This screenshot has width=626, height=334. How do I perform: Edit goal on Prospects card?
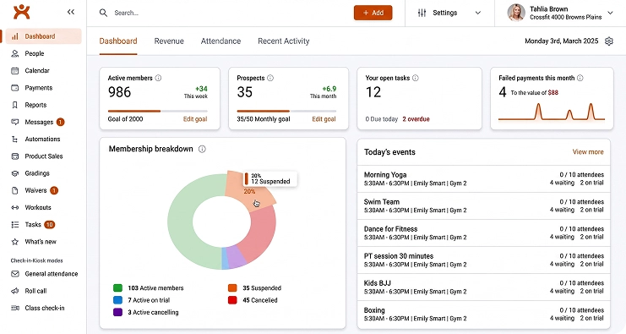324,119
